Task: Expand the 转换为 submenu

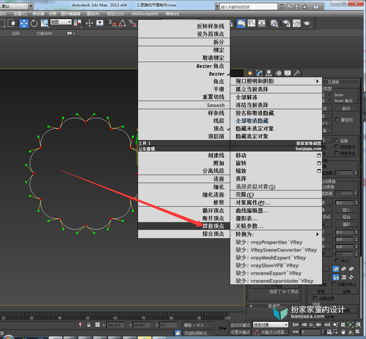Action: tap(276, 234)
